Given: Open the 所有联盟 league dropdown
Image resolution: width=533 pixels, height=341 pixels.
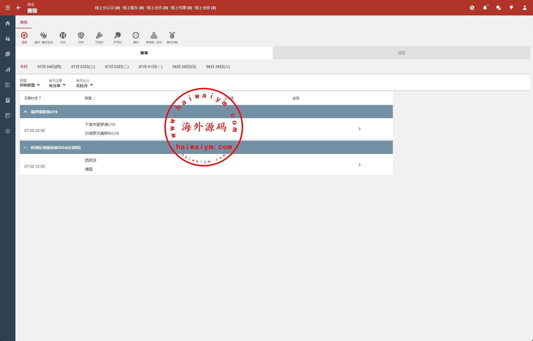Looking at the screenshot, I should point(30,85).
